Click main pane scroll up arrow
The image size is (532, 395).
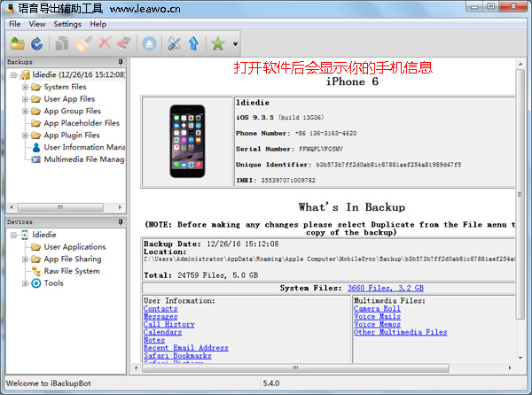pyautogui.click(x=520, y=64)
